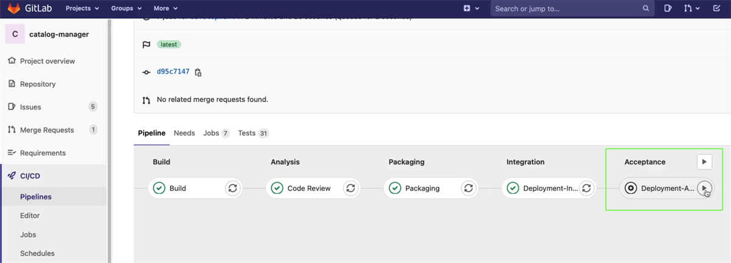Screen dimensions: 731x263
Task: Retry the Code Review job
Action: click(350, 188)
